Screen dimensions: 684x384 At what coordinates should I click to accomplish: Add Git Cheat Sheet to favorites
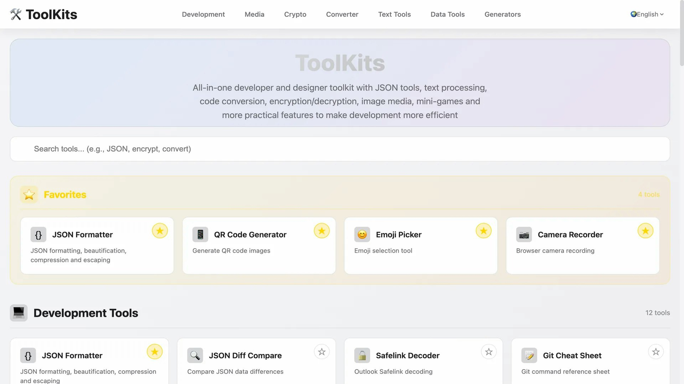tap(655, 352)
